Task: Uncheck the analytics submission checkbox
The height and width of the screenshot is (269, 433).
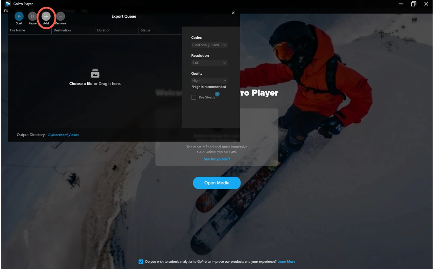Action: (141, 262)
